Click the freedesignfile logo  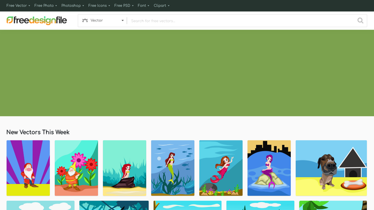tap(37, 20)
